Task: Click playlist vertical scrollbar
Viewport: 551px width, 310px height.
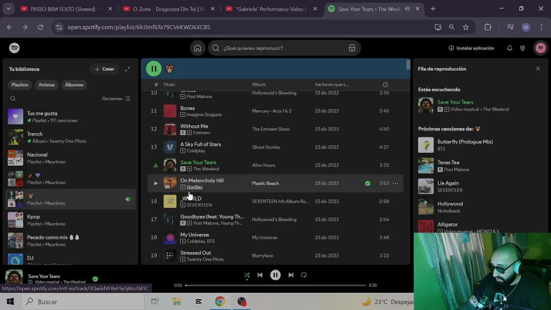Action: tap(408, 65)
